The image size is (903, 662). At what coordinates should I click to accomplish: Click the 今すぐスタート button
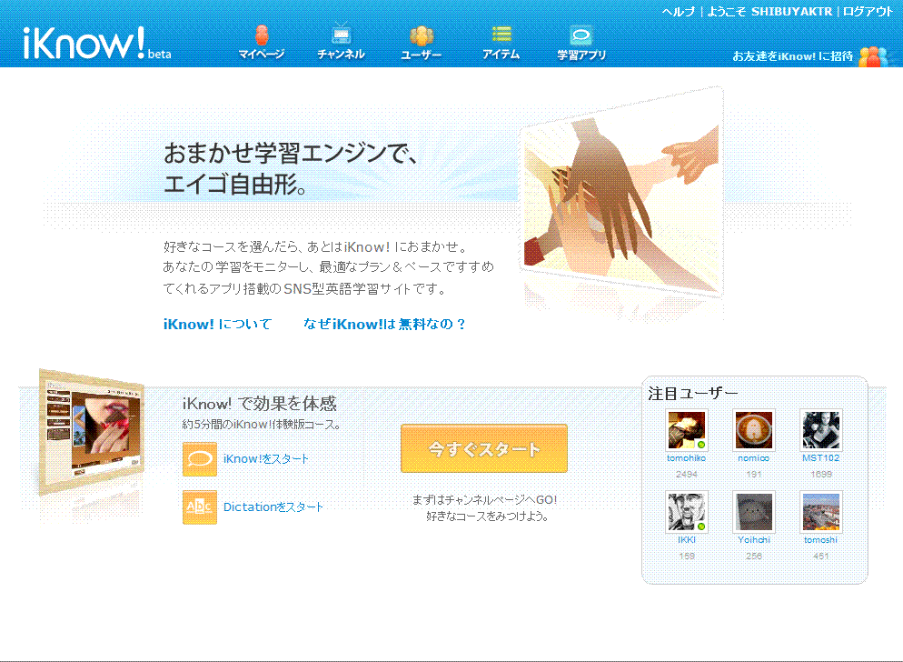[x=483, y=448]
